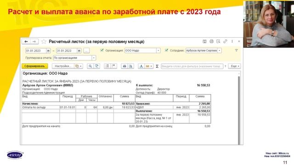Click start date field 01.01.2023
Viewport: 294px width, 165px height.
point(36,51)
